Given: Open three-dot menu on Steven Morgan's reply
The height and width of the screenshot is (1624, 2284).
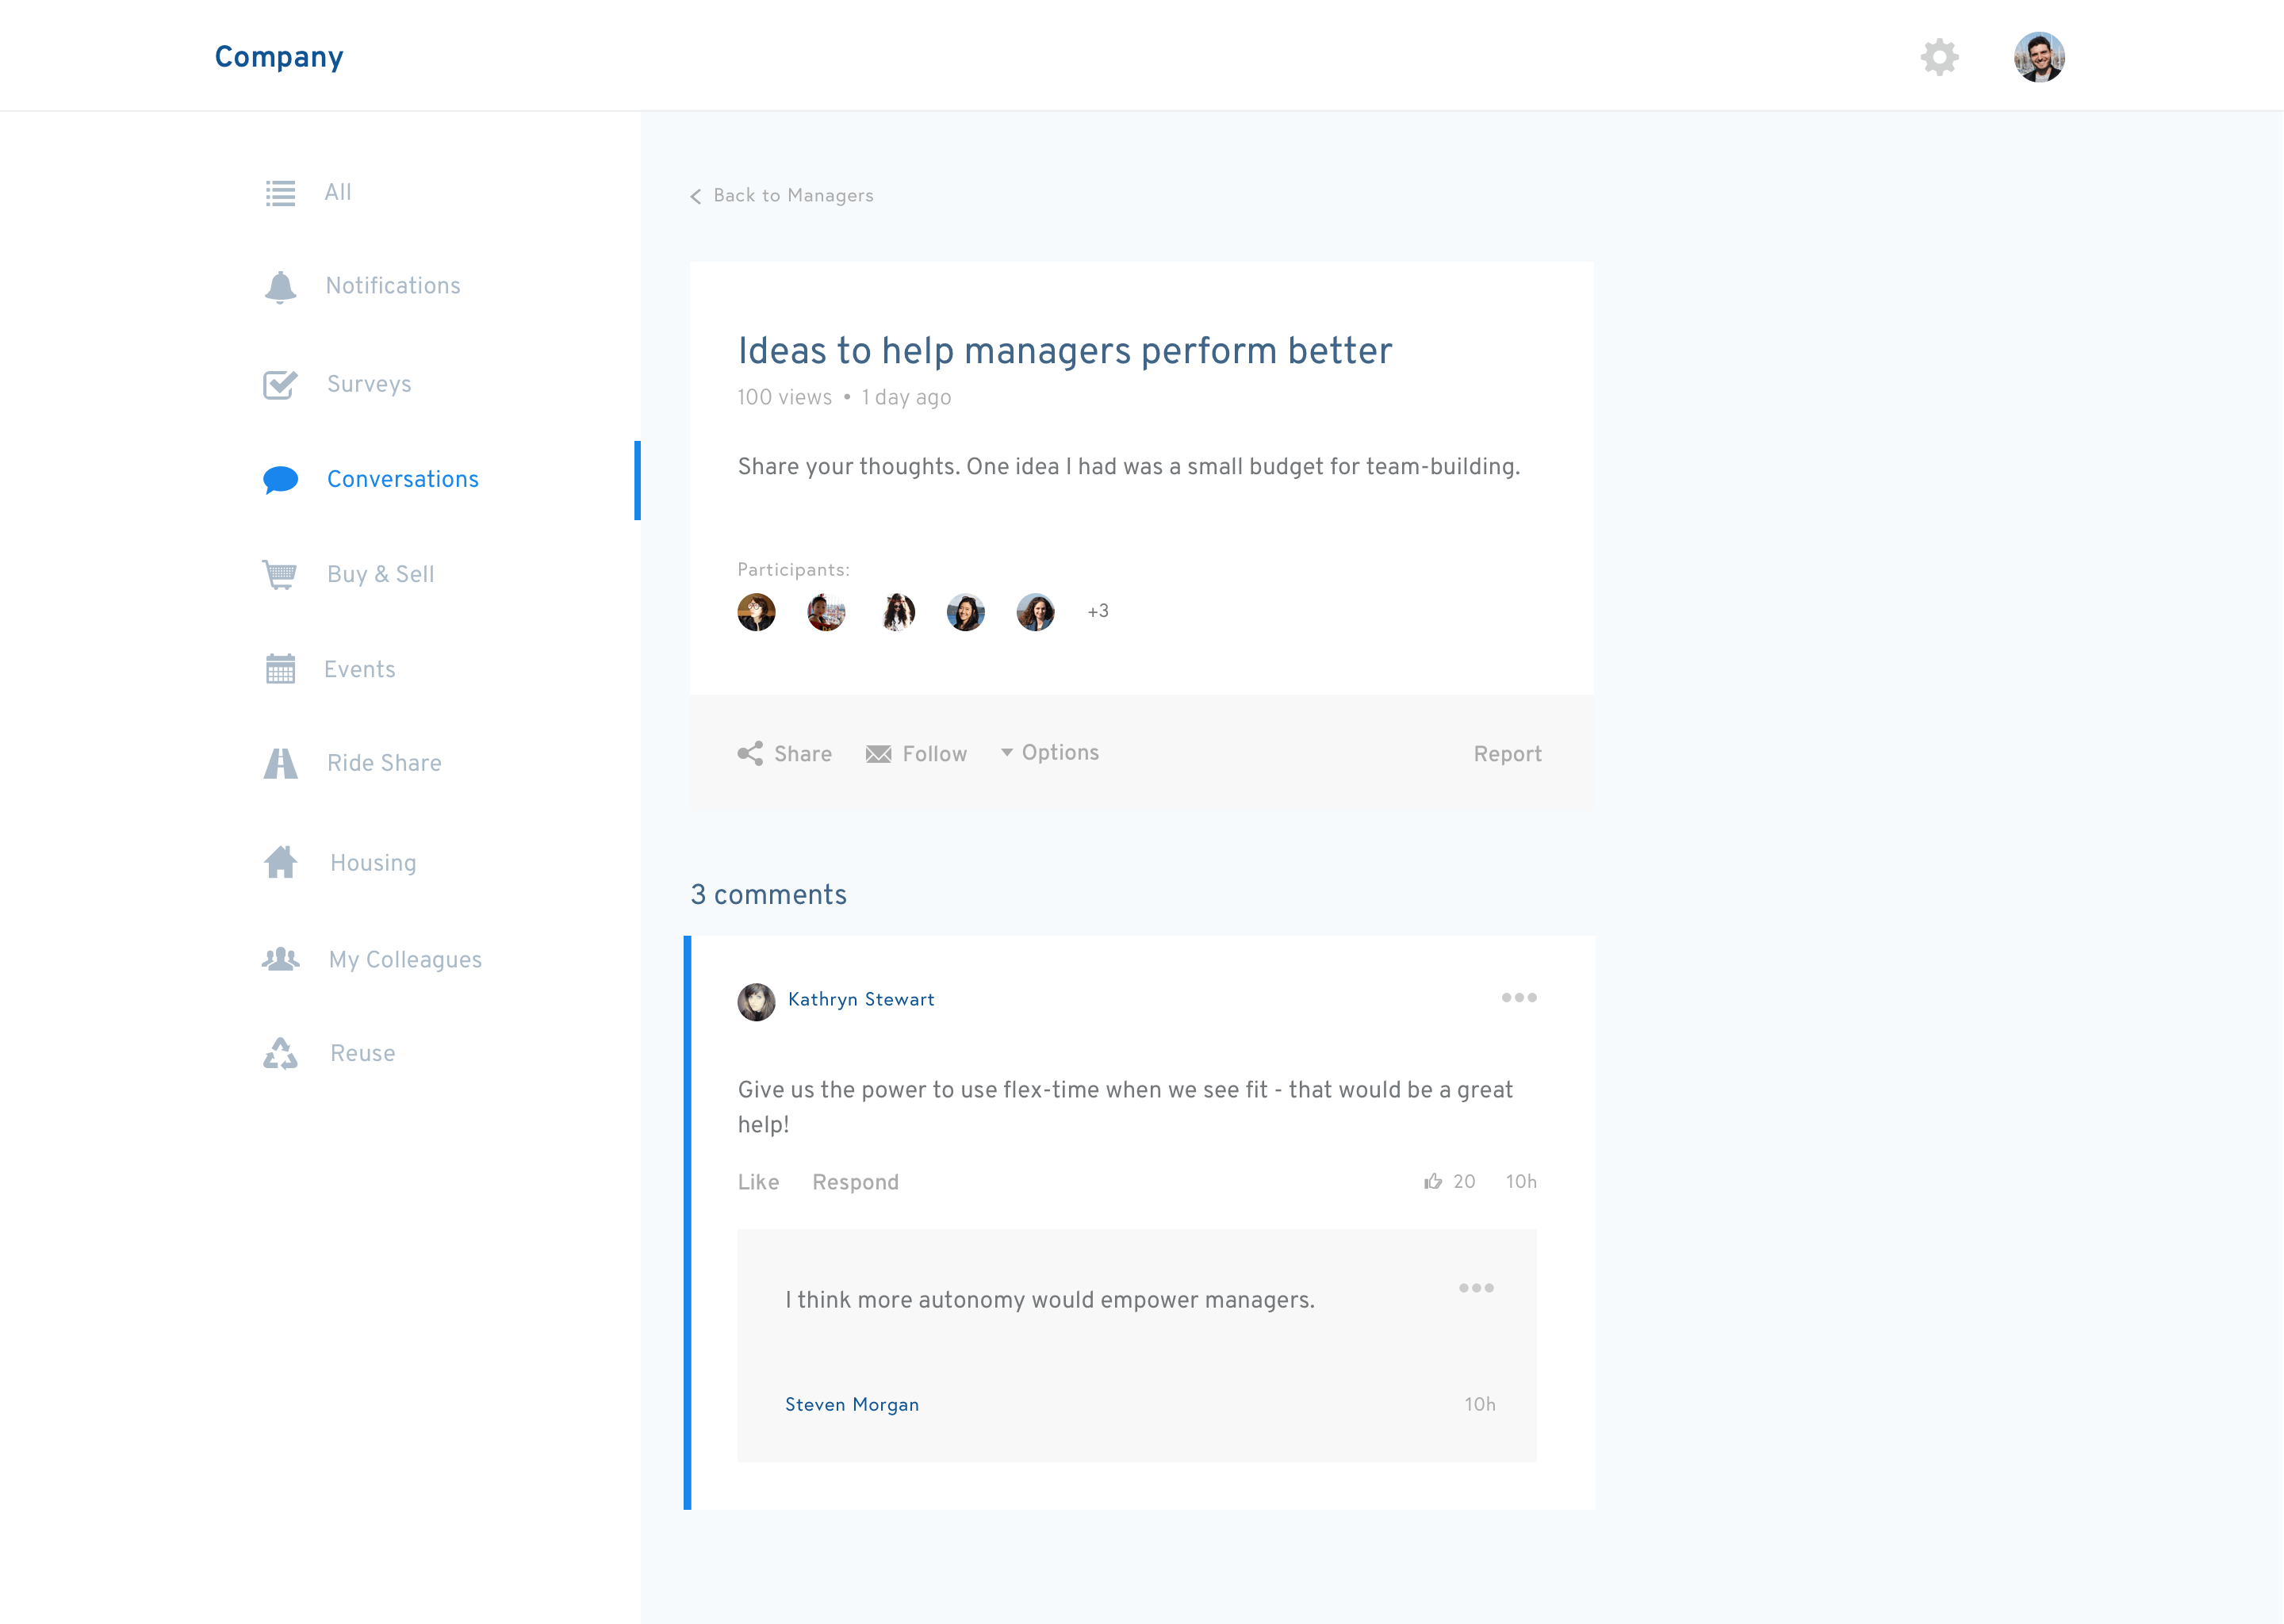Looking at the screenshot, I should coord(1475,1288).
